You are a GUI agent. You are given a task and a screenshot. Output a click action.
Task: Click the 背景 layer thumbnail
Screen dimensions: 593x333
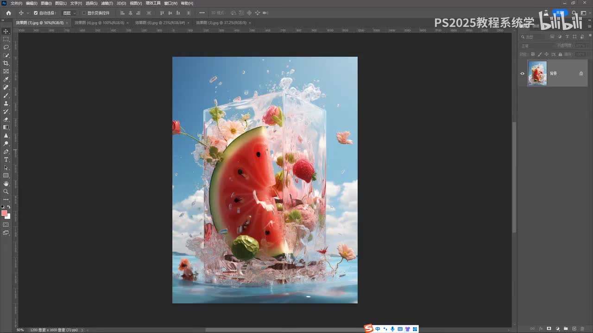point(537,74)
